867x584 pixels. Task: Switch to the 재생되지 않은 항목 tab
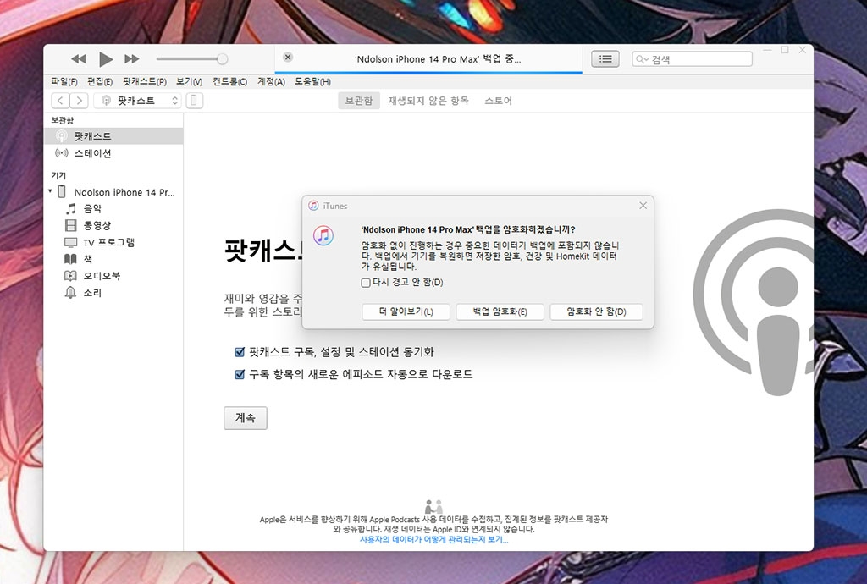click(428, 101)
